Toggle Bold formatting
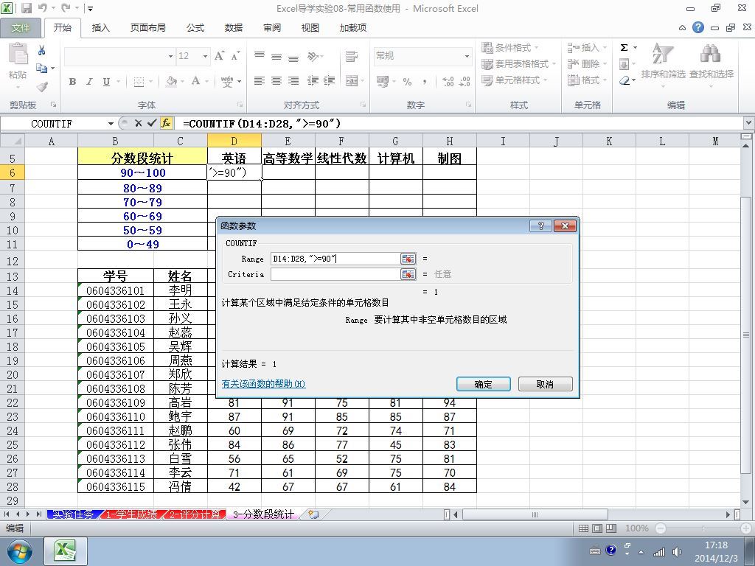755x566 pixels. point(72,81)
